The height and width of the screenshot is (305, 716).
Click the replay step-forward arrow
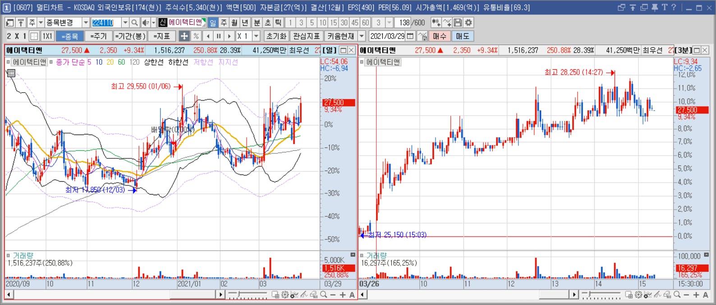tap(229, 36)
